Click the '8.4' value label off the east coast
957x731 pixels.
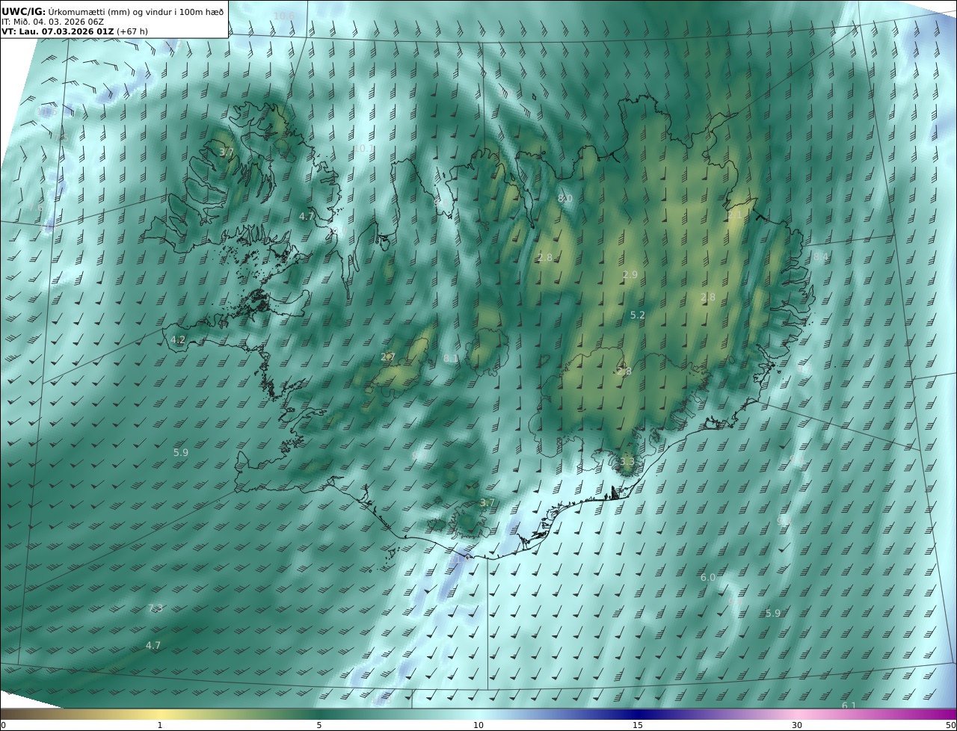coord(821,256)
